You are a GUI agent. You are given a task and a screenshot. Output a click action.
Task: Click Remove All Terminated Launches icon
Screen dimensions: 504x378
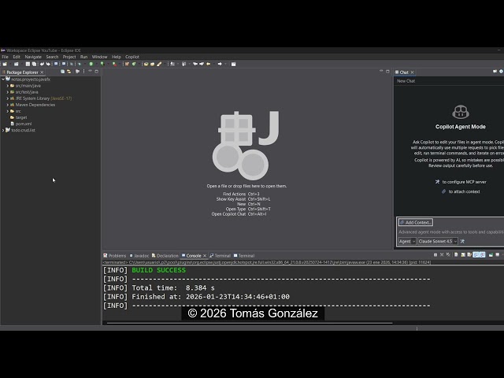coord(448,254)
